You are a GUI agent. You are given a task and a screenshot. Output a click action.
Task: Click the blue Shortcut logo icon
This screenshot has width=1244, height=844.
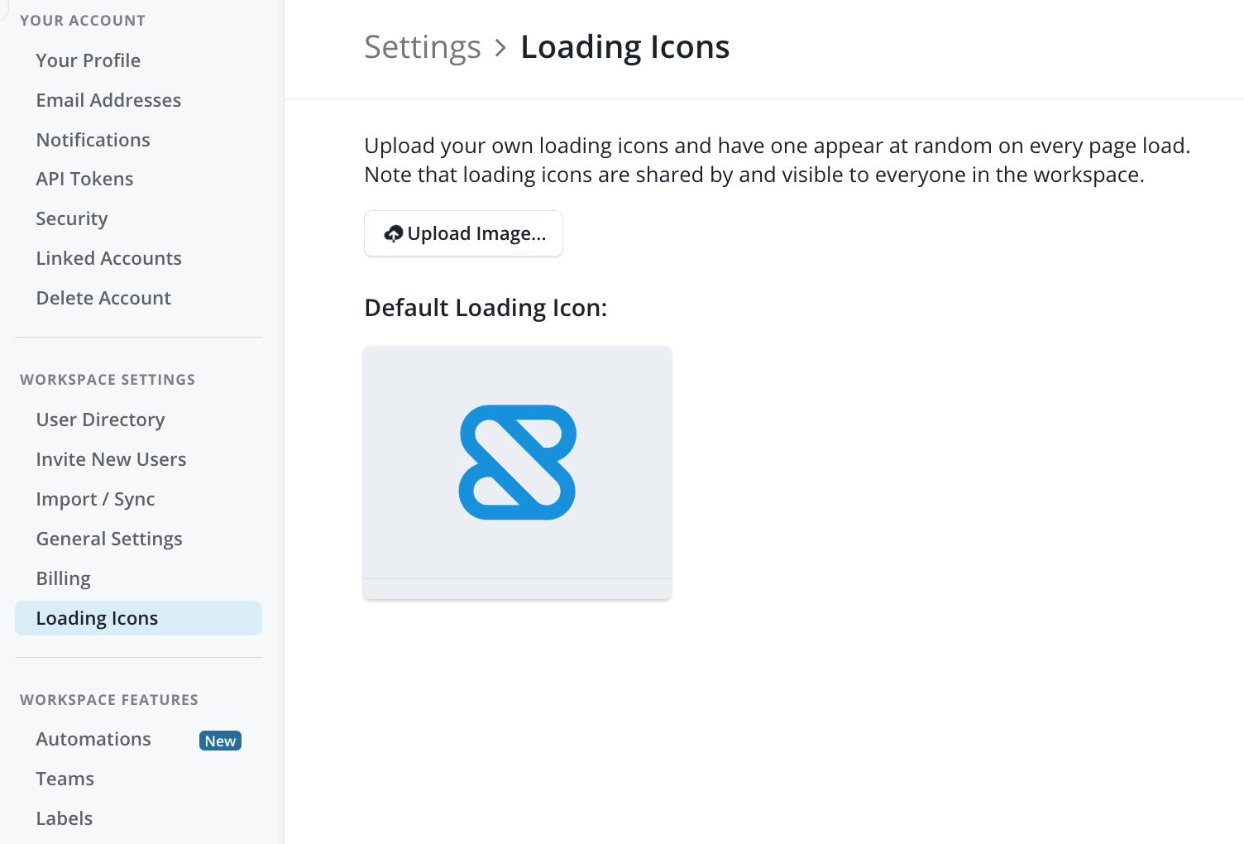(x=518, y=463)
